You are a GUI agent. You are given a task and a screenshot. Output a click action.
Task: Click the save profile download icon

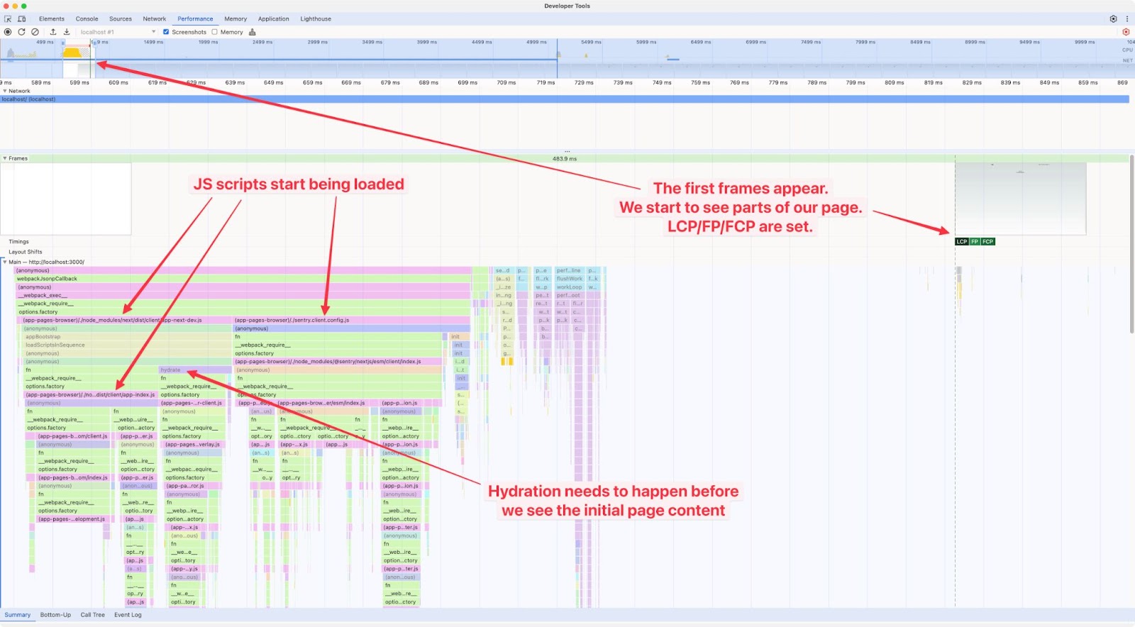[67, 32]
